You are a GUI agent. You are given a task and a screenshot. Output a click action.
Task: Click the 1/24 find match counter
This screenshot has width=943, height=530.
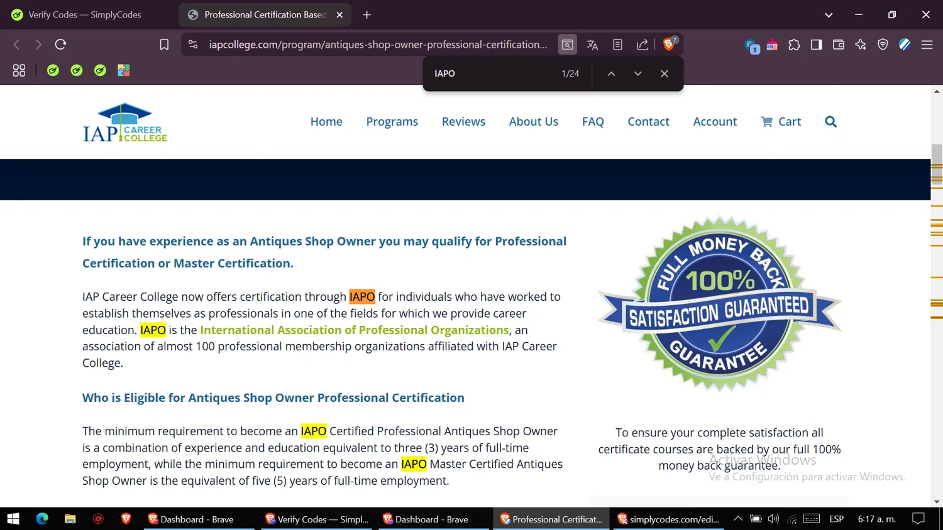point(570,73)
